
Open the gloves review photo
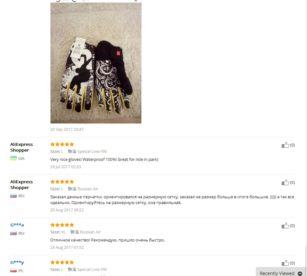tap(96, 63)
